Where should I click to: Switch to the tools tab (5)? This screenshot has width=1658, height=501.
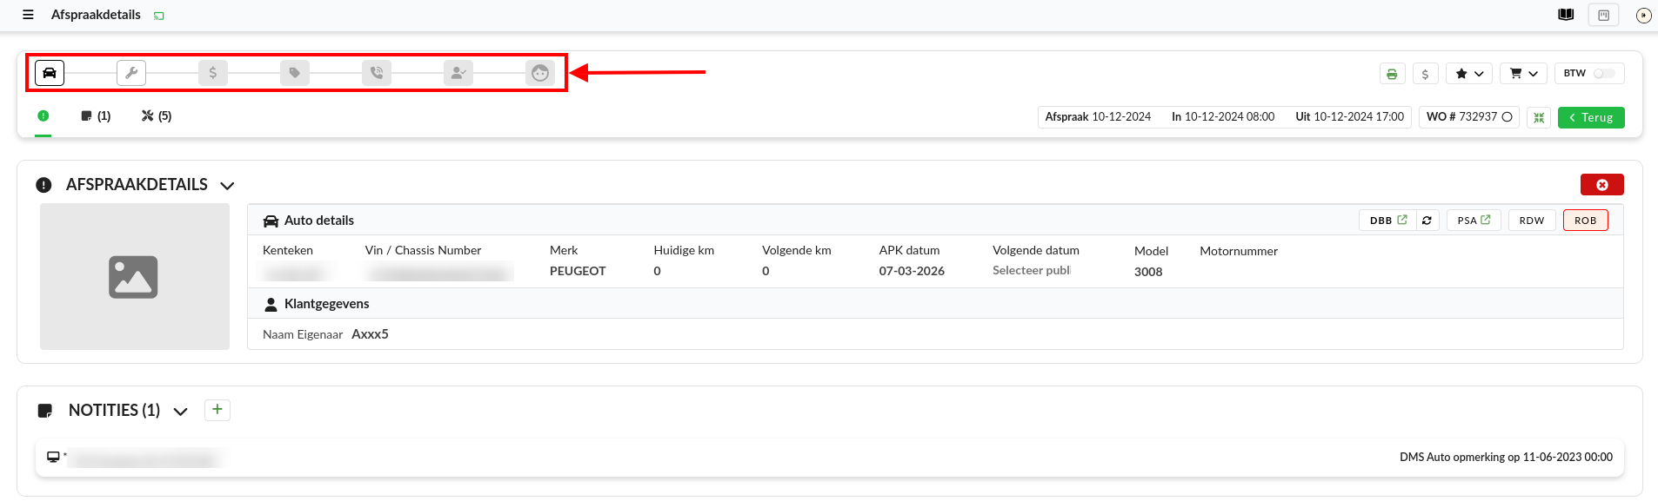coord(157,116)
